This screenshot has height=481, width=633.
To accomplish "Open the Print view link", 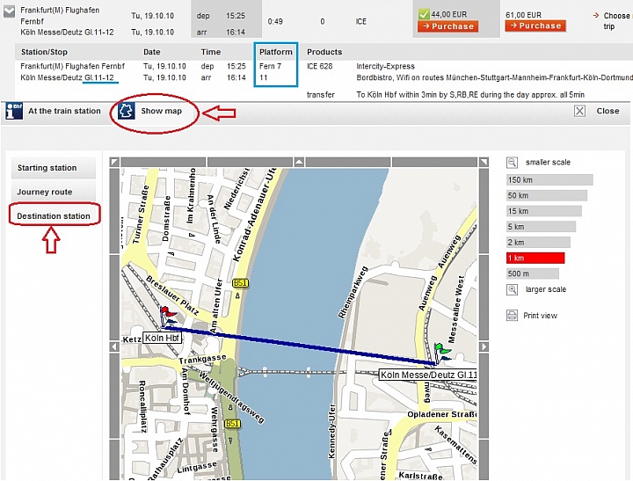I will point(540,316).
